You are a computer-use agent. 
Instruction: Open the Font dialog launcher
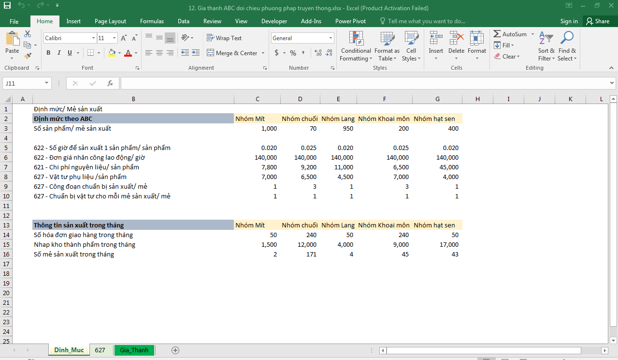click(137, 68)
